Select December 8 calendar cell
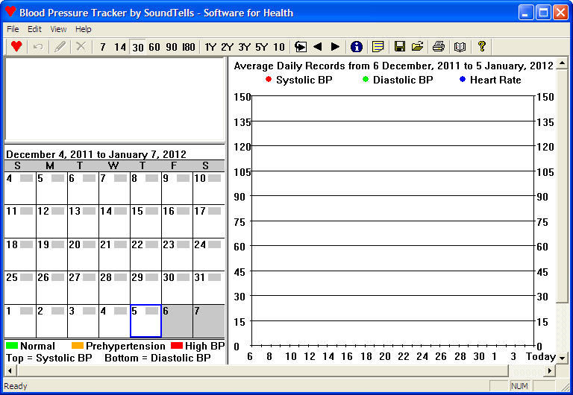 (145, 188)
